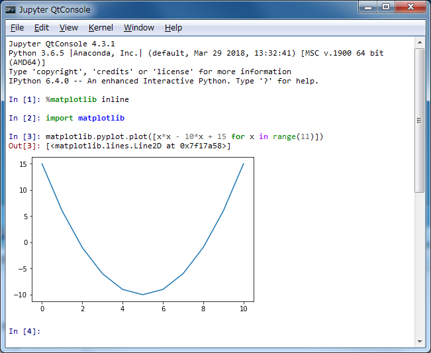Open the Kernel menu
The width and height of the screenshot is (431, 353).
[101, 28]
